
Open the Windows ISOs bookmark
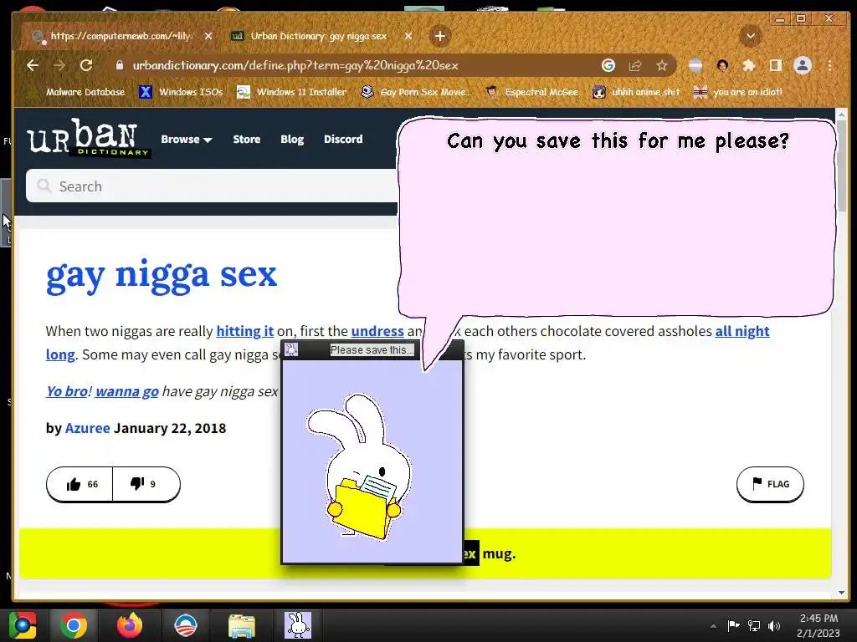[182, 92]
